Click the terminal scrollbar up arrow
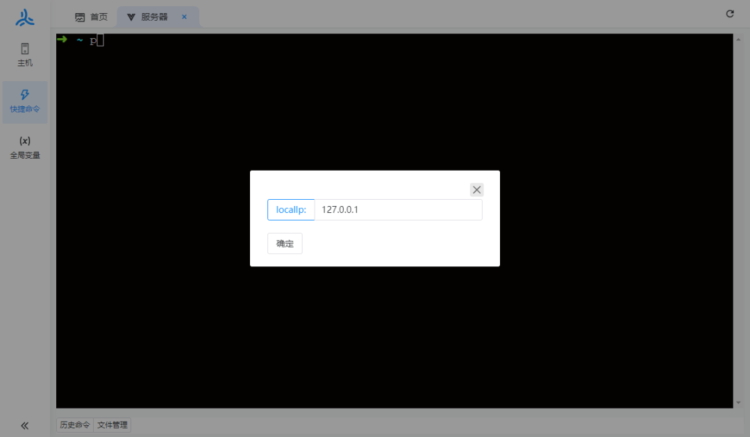The width and height of the screenshot is (750, 437). [x=738, y=40]
